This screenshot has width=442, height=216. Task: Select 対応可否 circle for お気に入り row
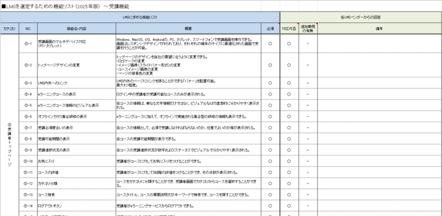click(x=289, y=161)
